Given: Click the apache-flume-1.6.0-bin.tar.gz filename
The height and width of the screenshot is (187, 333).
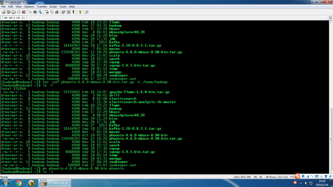Looking at the screenshot, I should [x=139, y=92].
